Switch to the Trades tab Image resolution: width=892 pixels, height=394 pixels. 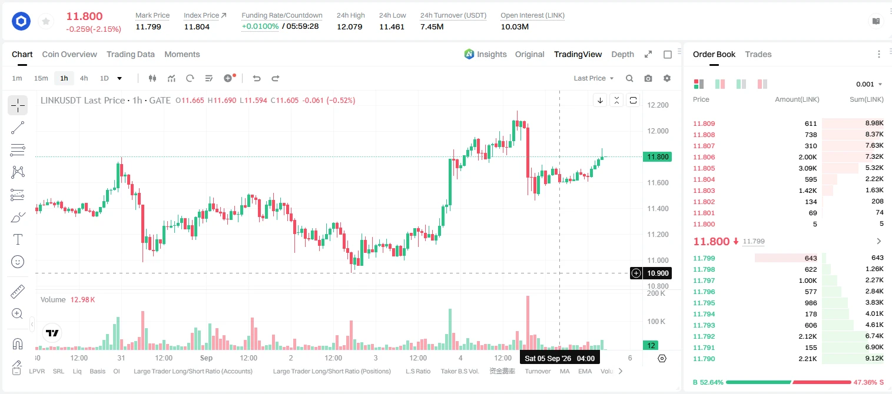(x=758, y=54)
